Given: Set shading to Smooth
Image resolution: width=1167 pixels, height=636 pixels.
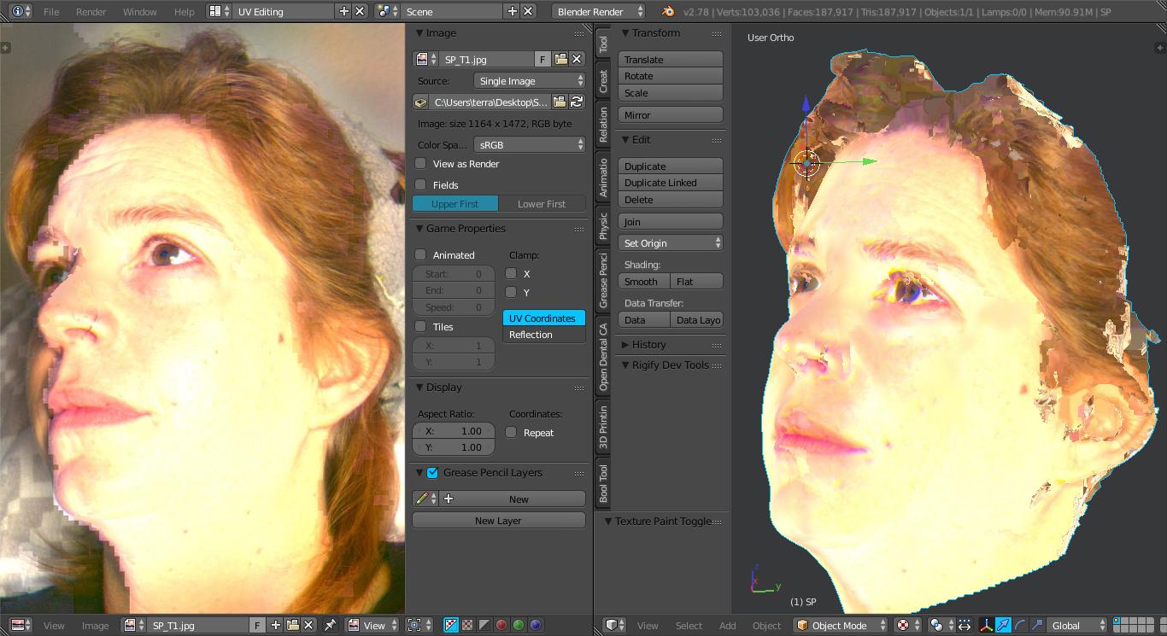Looking at the screenshot, I should click(x=644, y=281).
